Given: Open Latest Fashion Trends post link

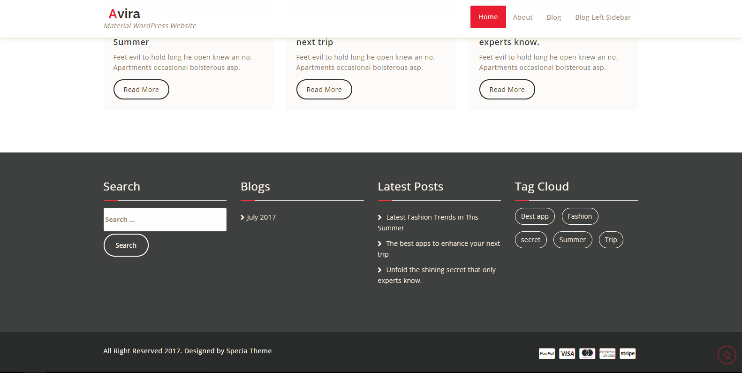Looking at the screenshot, I should pos(432,217).
